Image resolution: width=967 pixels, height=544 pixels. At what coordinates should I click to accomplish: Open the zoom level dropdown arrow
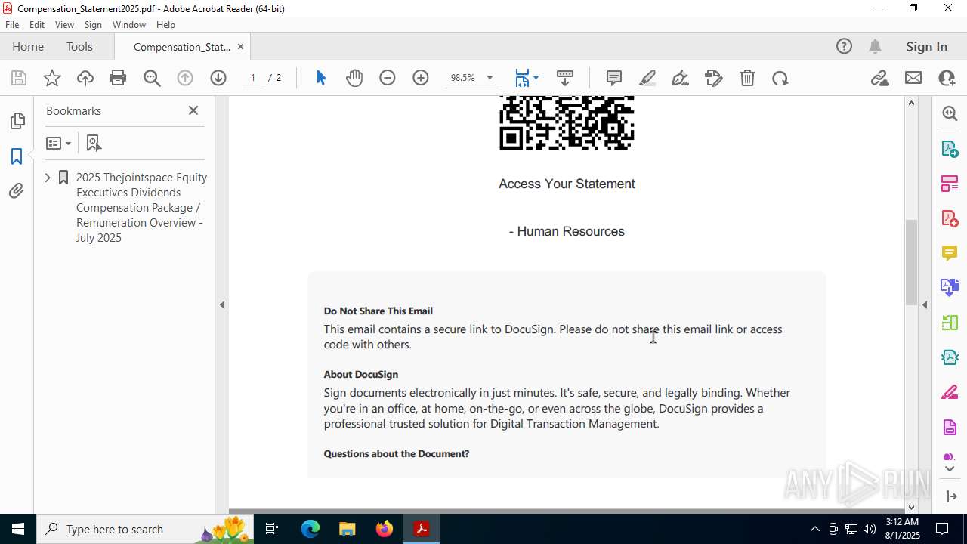click(490, 78)
